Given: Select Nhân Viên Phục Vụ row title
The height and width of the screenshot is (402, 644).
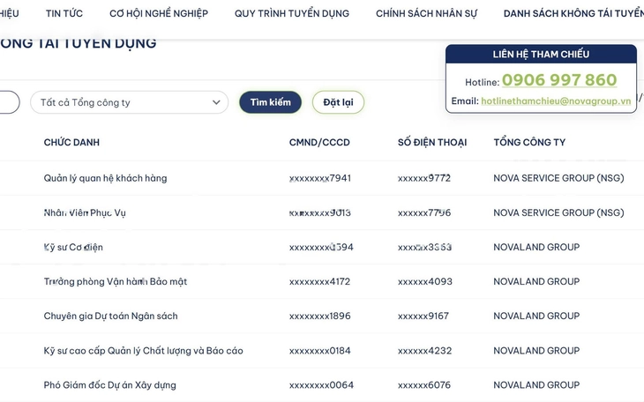Looking at the screenshot, I should point(85,212).
